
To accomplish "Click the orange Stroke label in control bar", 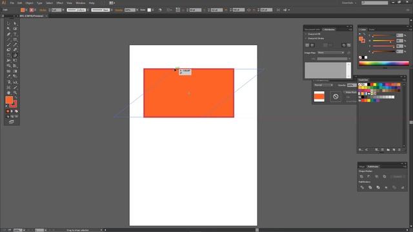I will point(43,10).
